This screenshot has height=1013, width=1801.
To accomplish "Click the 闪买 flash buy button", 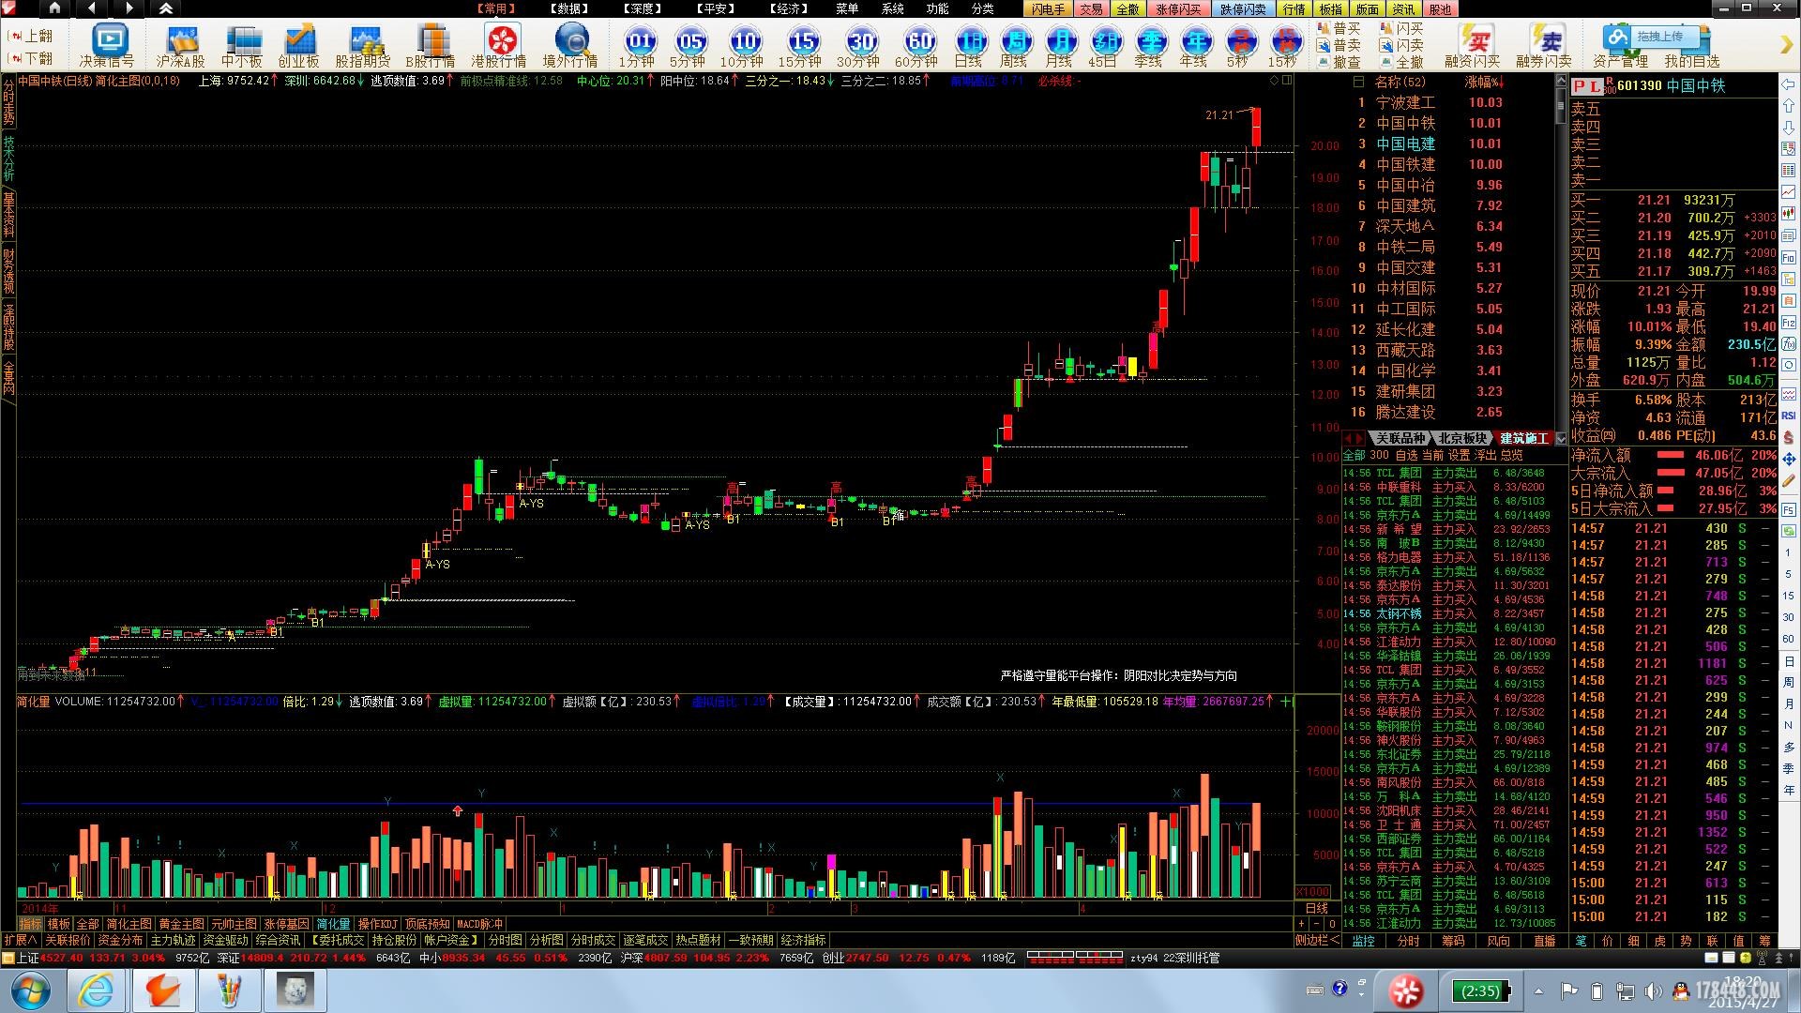I will (1402, 29).
